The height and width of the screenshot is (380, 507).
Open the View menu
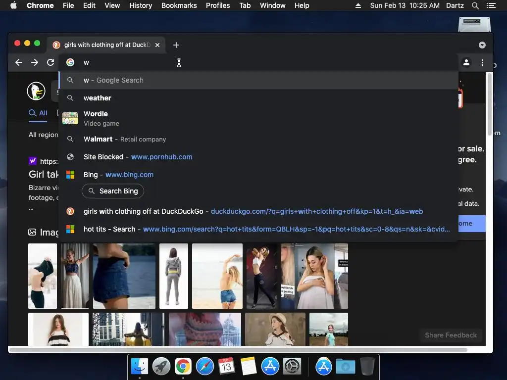pyautogui.click(x=112, y=5)
